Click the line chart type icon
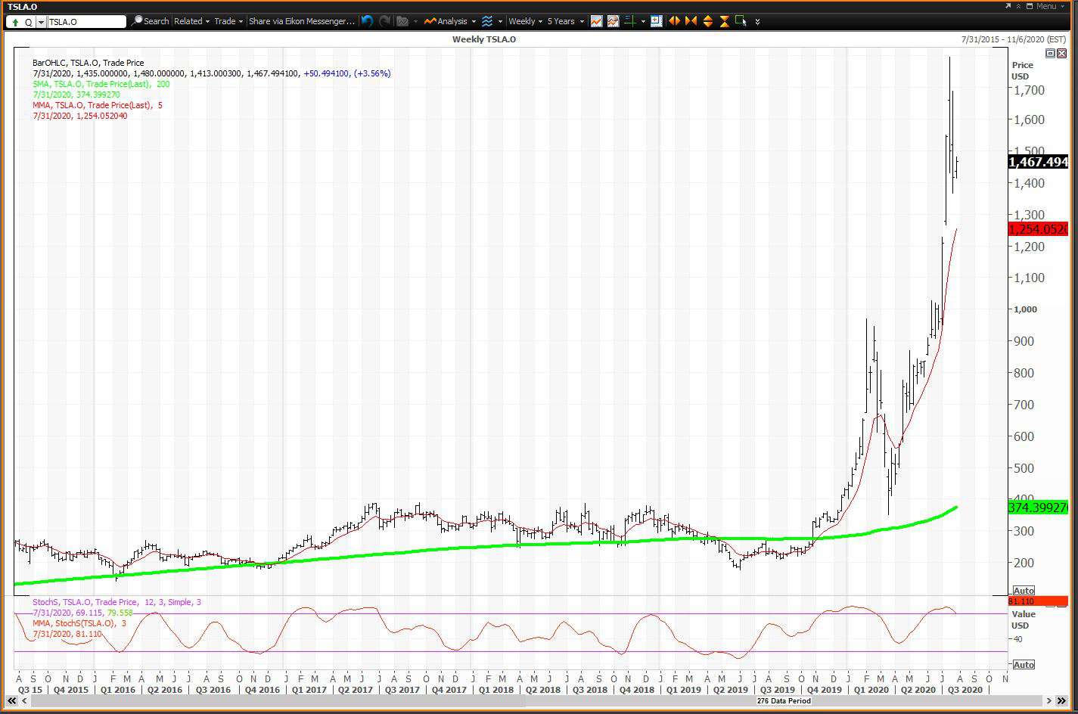 [596, 21]
